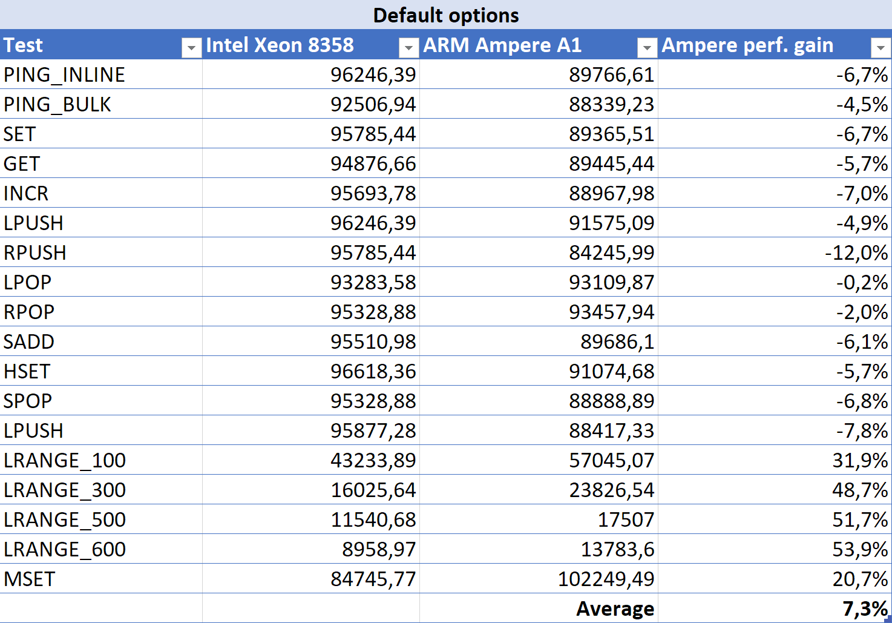Select Ampere value 91575,09
This screenshot has height=623, width=892.
point(539,223)
